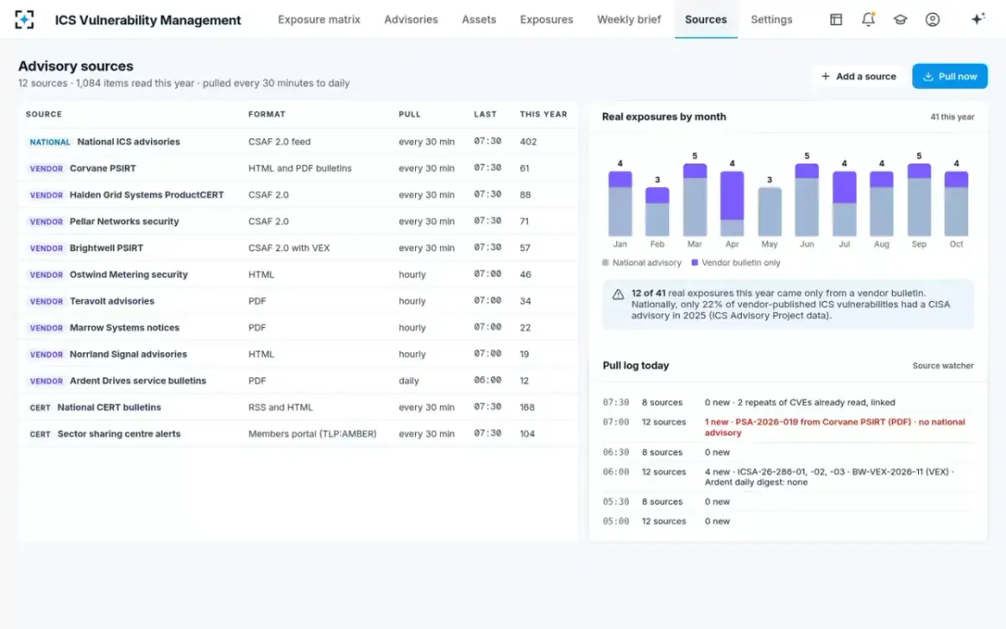Image resolution: width=1006 pixels, height=629 pixels.
Task: Open Sector sharing centre alerts row
Action: (298, 434)
